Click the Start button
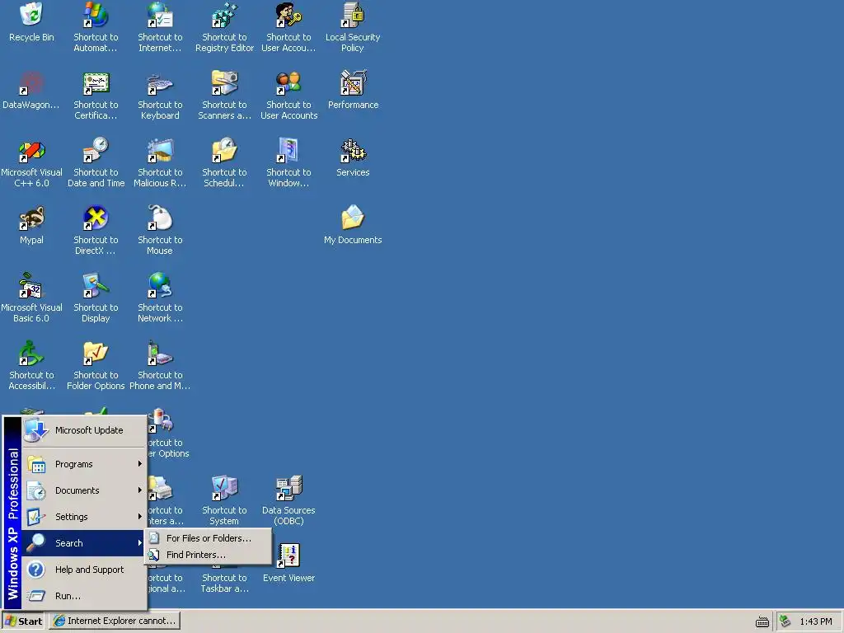Image resolution: width=844 pixels, height=633 pixels. tap(23, 621)
